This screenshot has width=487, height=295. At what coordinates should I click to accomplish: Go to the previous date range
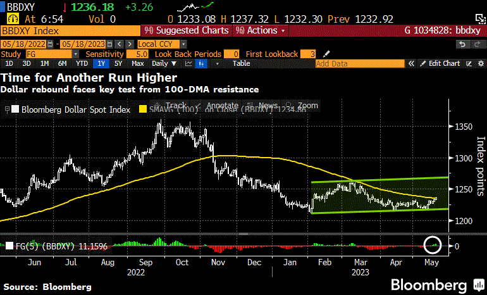[x=120, y=44]
